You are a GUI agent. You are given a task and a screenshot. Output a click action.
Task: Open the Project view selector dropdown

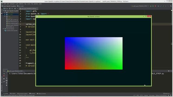click(5, 8)
